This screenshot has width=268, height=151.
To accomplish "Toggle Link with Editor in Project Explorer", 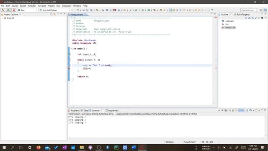I will point(54,14).
